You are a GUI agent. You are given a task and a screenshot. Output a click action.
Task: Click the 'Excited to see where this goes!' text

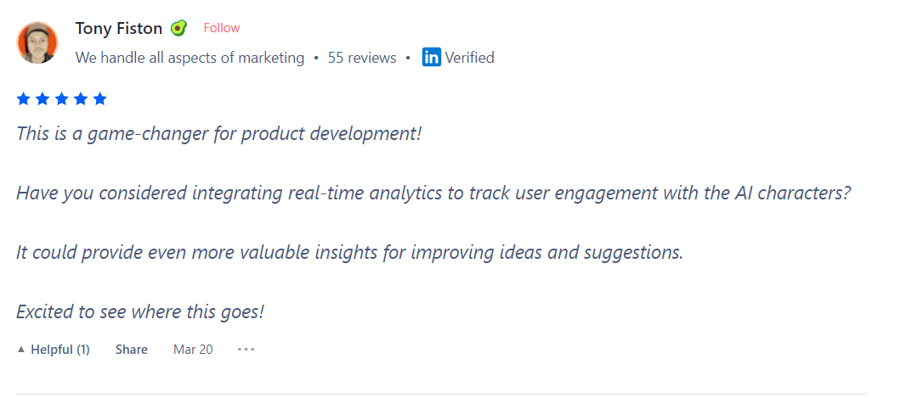(x=140, y=311)
